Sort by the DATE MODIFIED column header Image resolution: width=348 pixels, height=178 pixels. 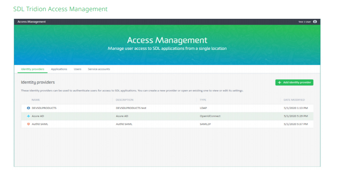click(x=294, y=100)
